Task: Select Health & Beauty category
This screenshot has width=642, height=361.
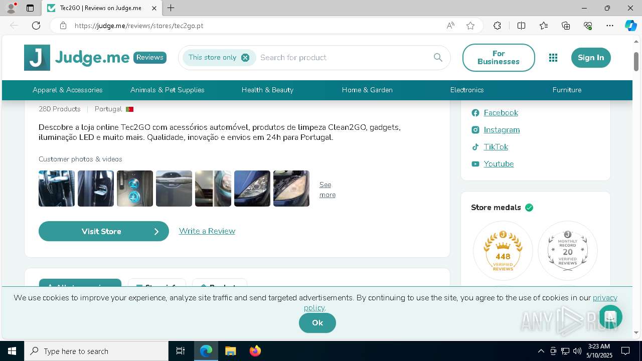Action: pos(267,90)
